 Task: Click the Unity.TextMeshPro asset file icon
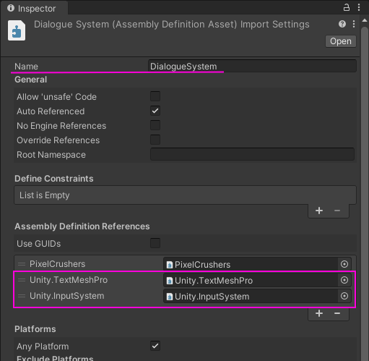point(170,281)
